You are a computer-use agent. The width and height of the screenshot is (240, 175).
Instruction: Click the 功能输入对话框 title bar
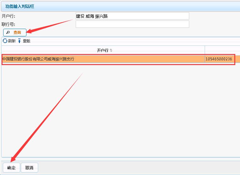[x=120, y=6]
